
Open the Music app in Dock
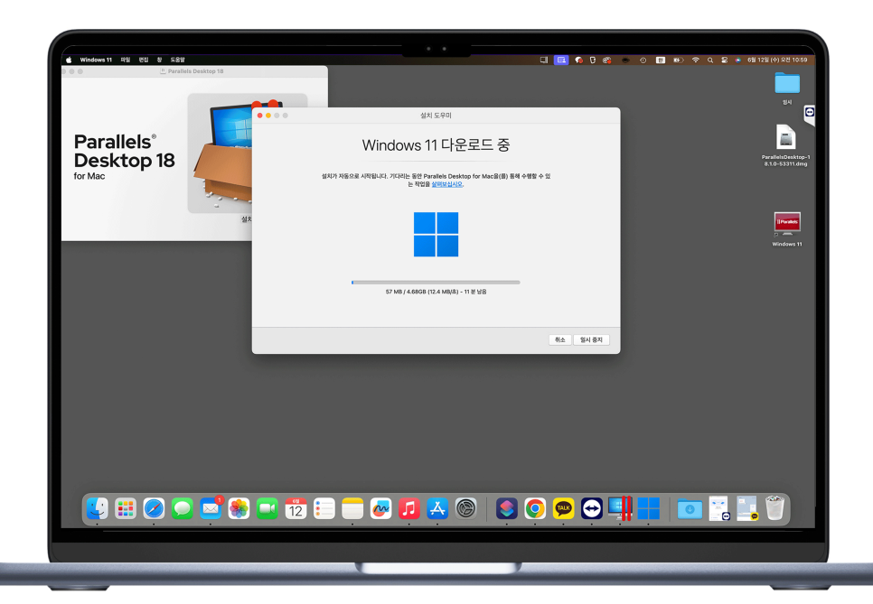(x=409, y=508)
